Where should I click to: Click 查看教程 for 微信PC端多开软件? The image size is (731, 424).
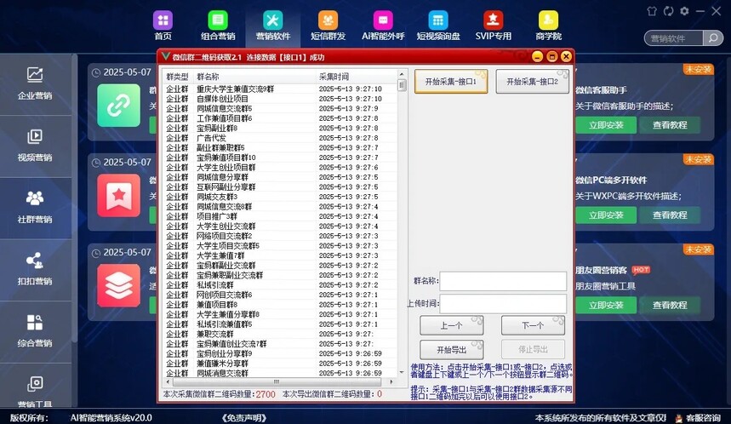tap(670, 215)
